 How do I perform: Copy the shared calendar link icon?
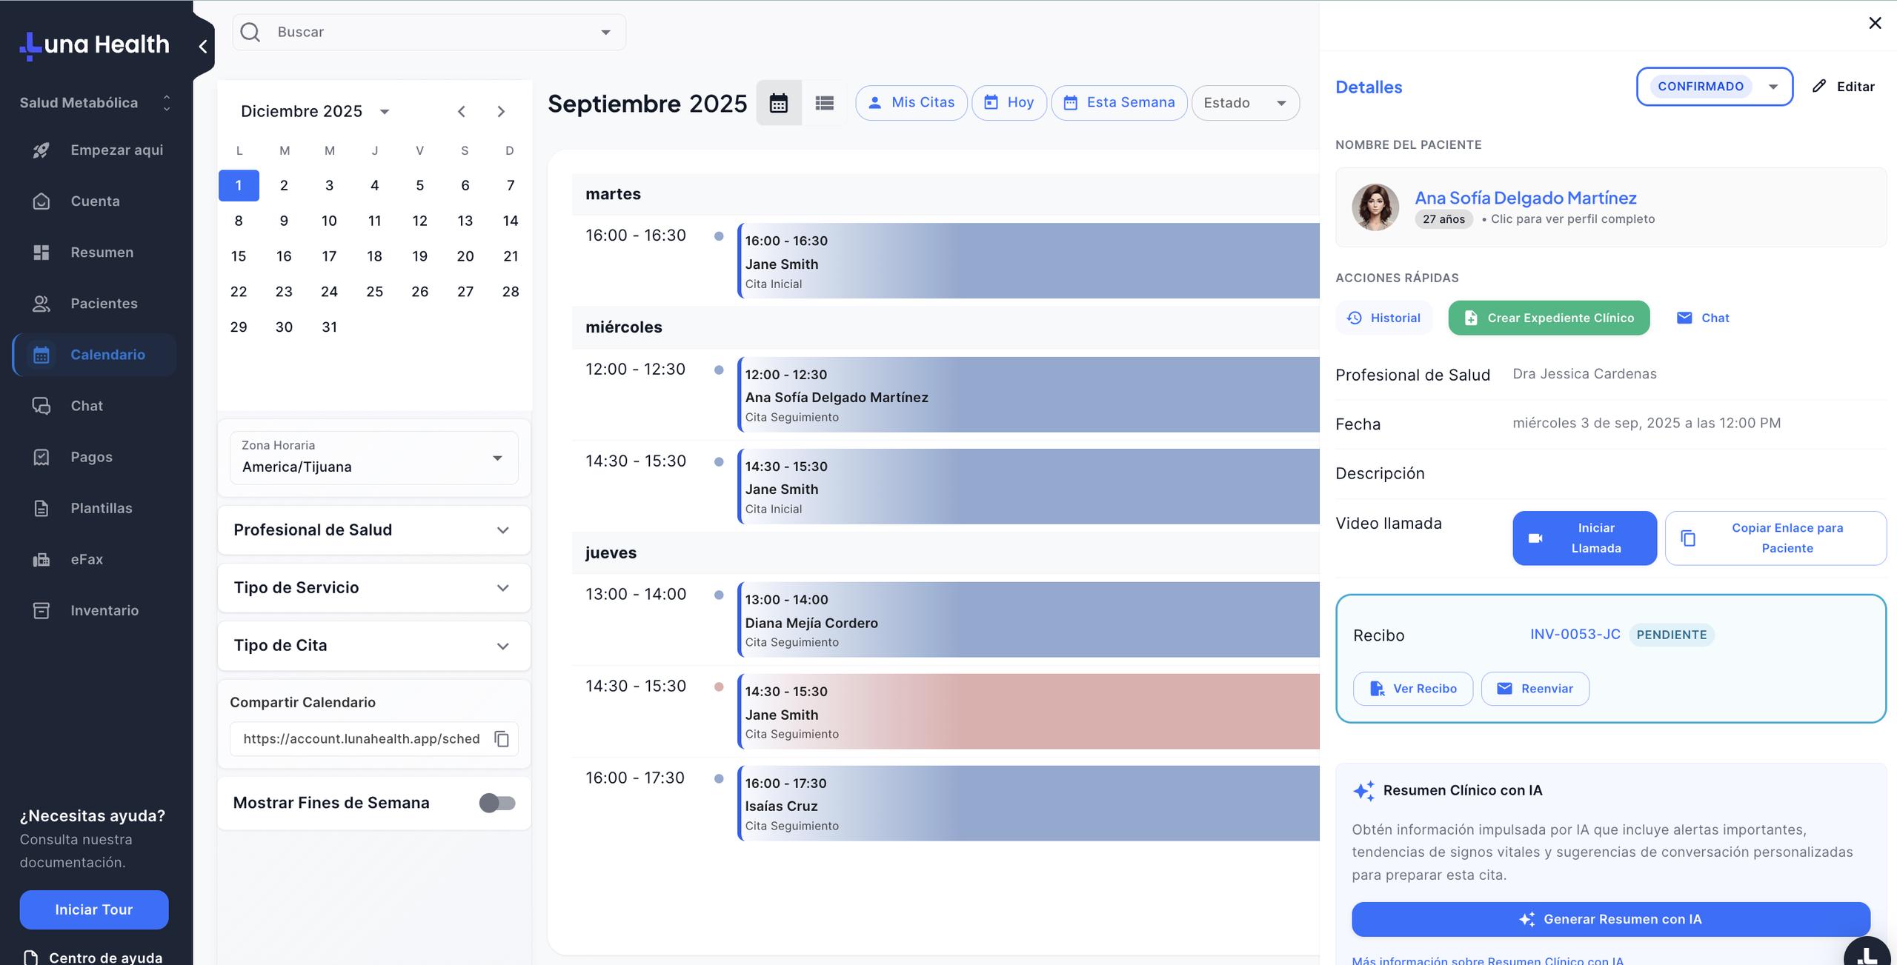tap(502, 739)
